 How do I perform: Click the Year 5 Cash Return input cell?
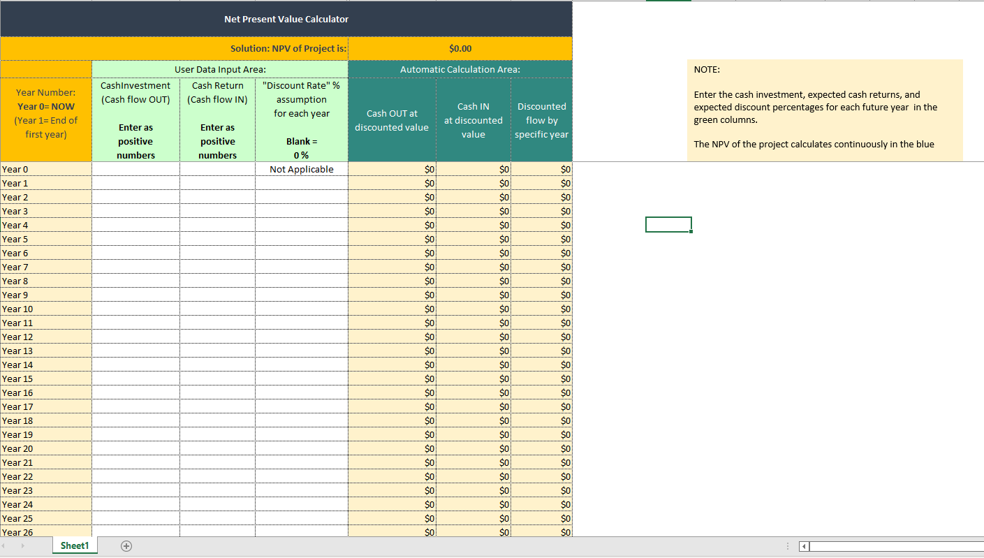(217, 239)
